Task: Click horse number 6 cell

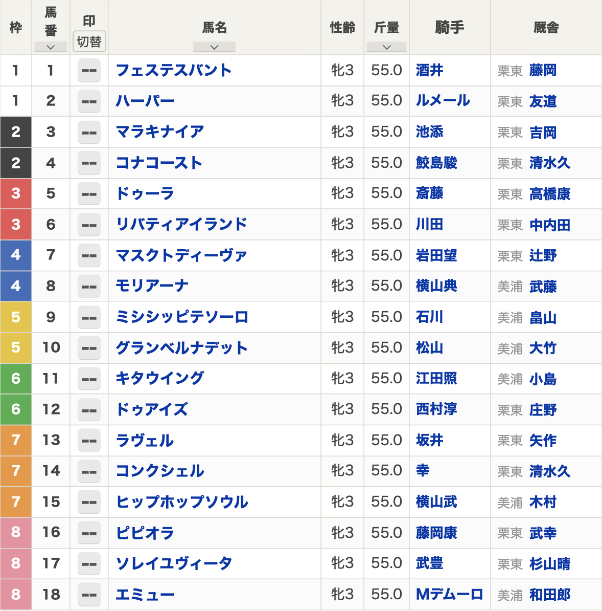Action: point(51,225)
